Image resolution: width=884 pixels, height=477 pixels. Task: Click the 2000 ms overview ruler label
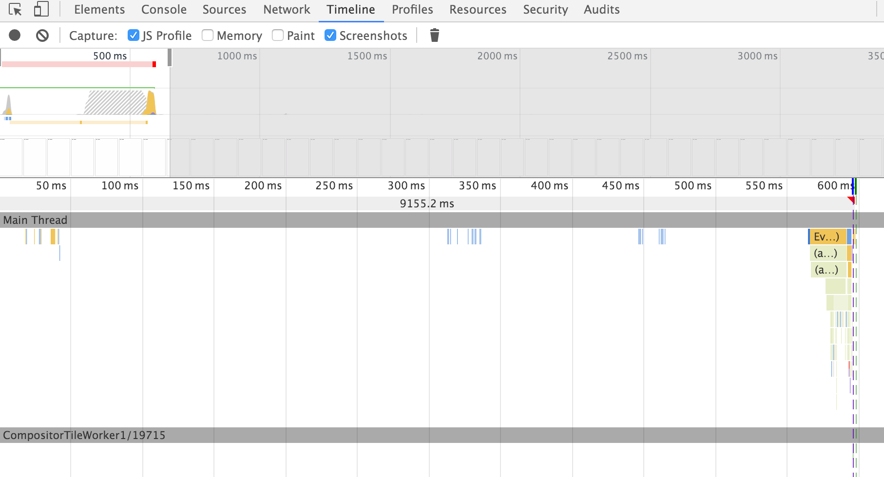point(497,56)
